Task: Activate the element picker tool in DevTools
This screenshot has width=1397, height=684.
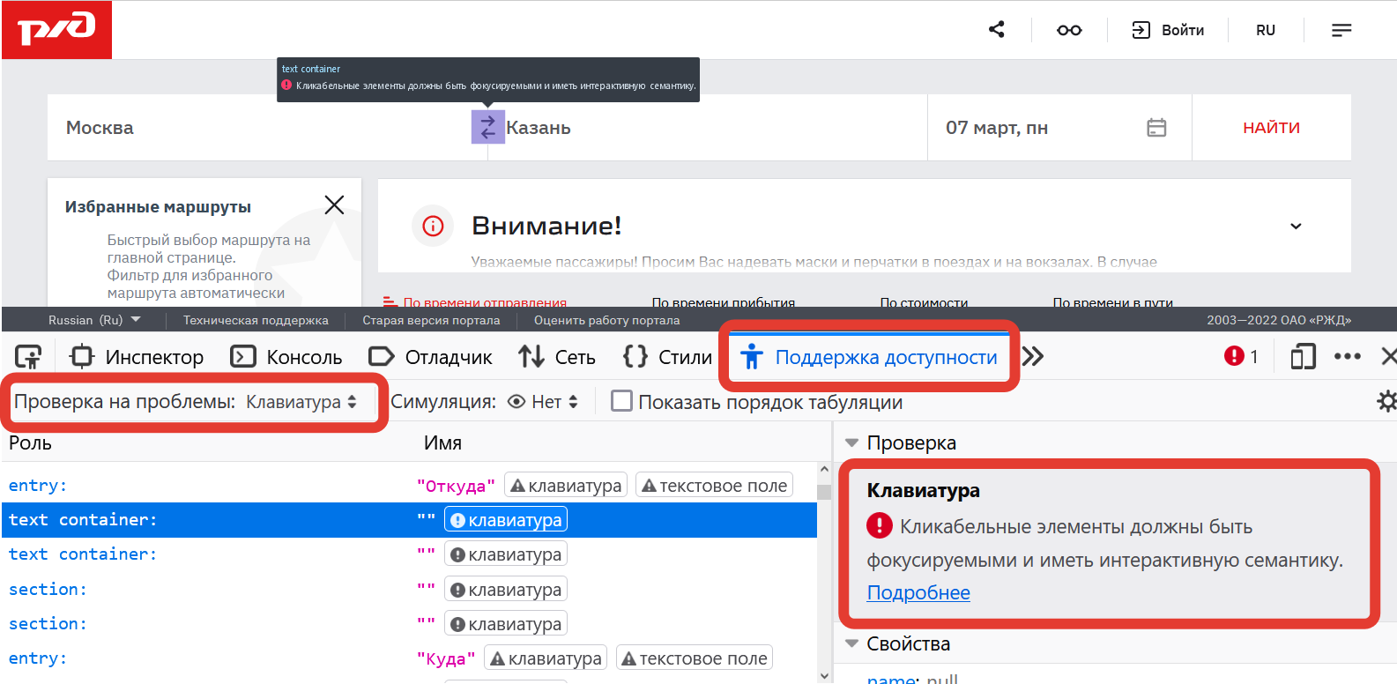Action: (28, 357)
